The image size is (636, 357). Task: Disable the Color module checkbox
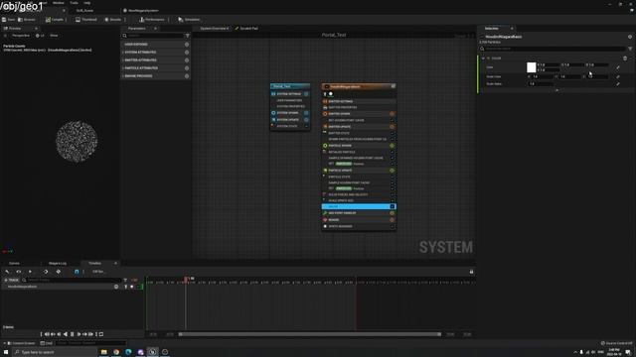click(393, 207)
